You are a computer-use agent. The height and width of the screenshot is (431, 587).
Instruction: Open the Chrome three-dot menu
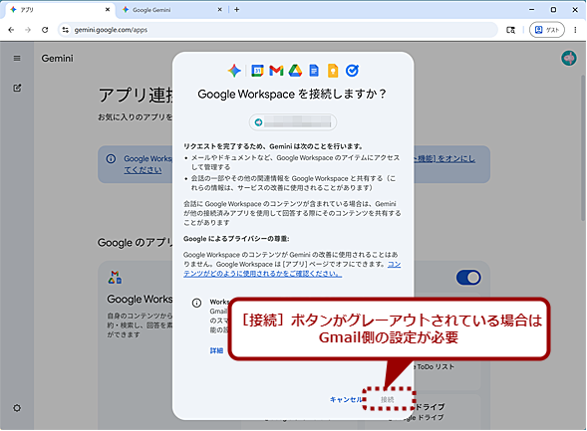(x=575, y=30)
